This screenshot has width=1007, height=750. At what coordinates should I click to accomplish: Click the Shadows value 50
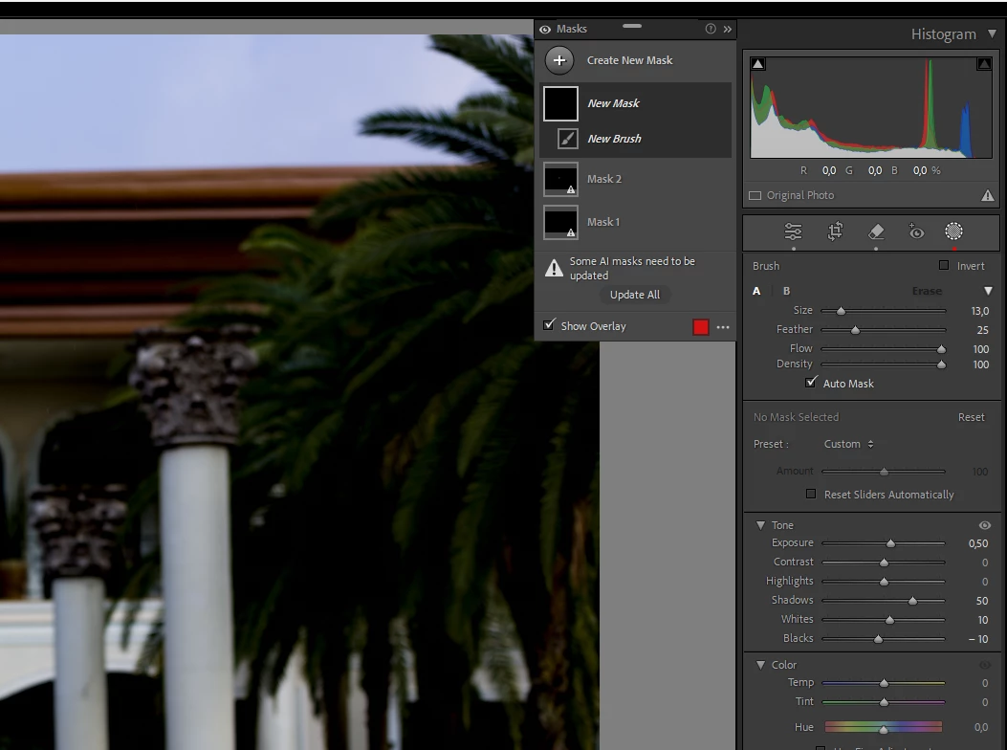click(982, 601)
